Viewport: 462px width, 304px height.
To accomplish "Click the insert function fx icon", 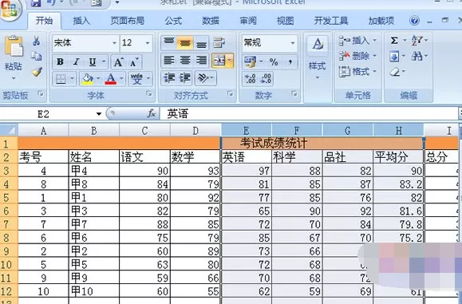I will click(x=151, y=113).
